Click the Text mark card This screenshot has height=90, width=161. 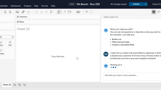click(10, 43)
